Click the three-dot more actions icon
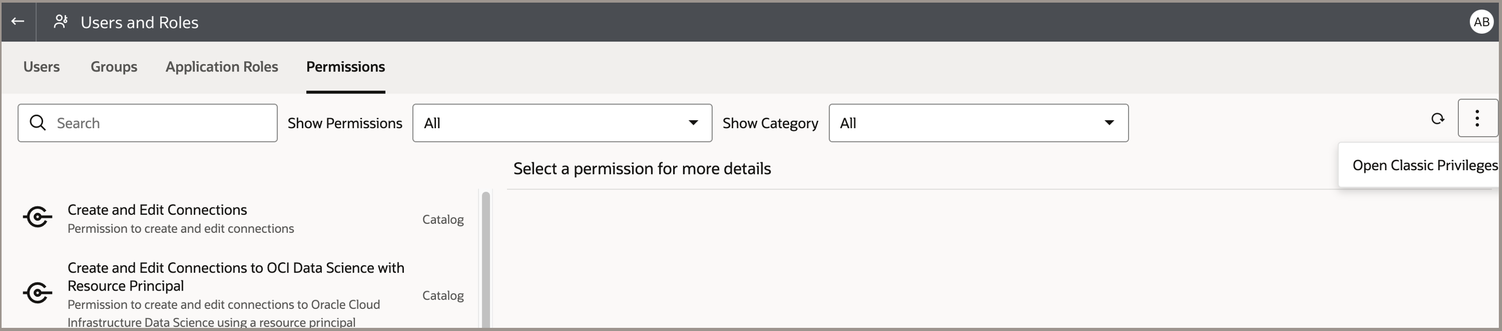 click(1477, 118)
